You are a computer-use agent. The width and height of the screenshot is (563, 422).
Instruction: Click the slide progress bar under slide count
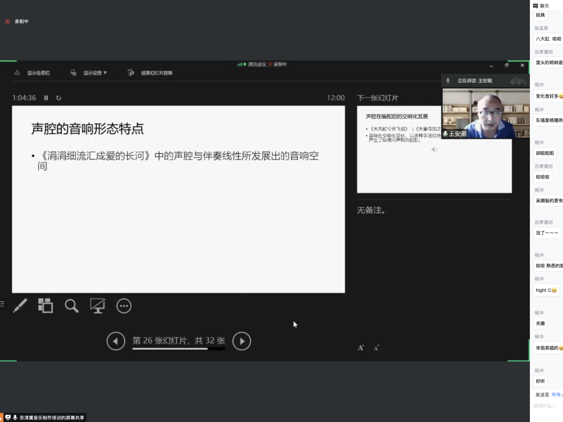pyautogui.click(x=179, y=349)
